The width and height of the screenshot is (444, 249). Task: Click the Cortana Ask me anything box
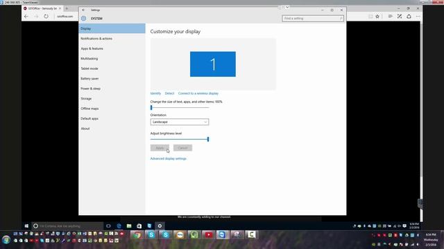67,226
